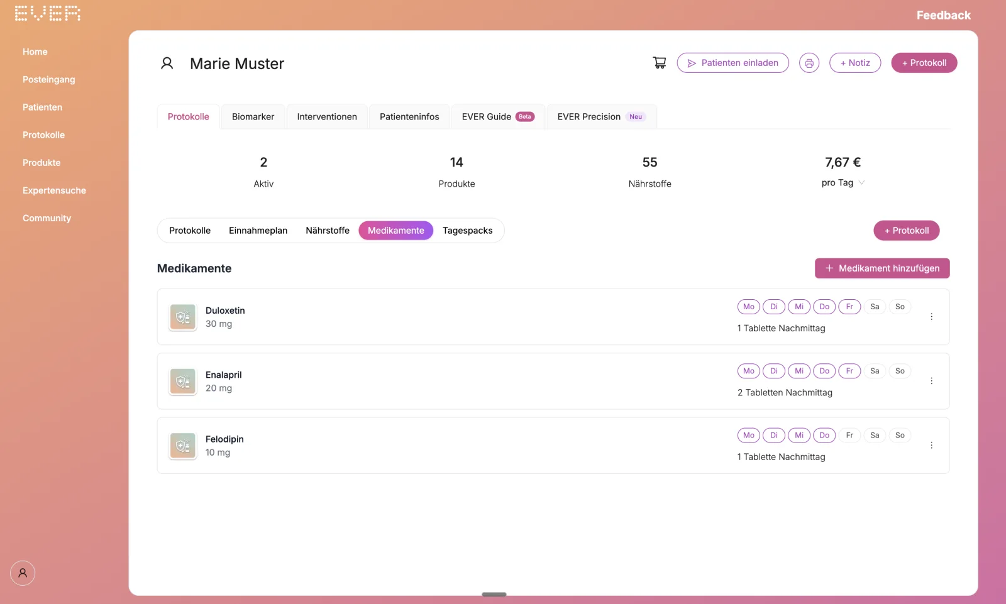Click the bottom drag handle bar
This screenshot has height=604, width=1006.
(x=494, y=594)
